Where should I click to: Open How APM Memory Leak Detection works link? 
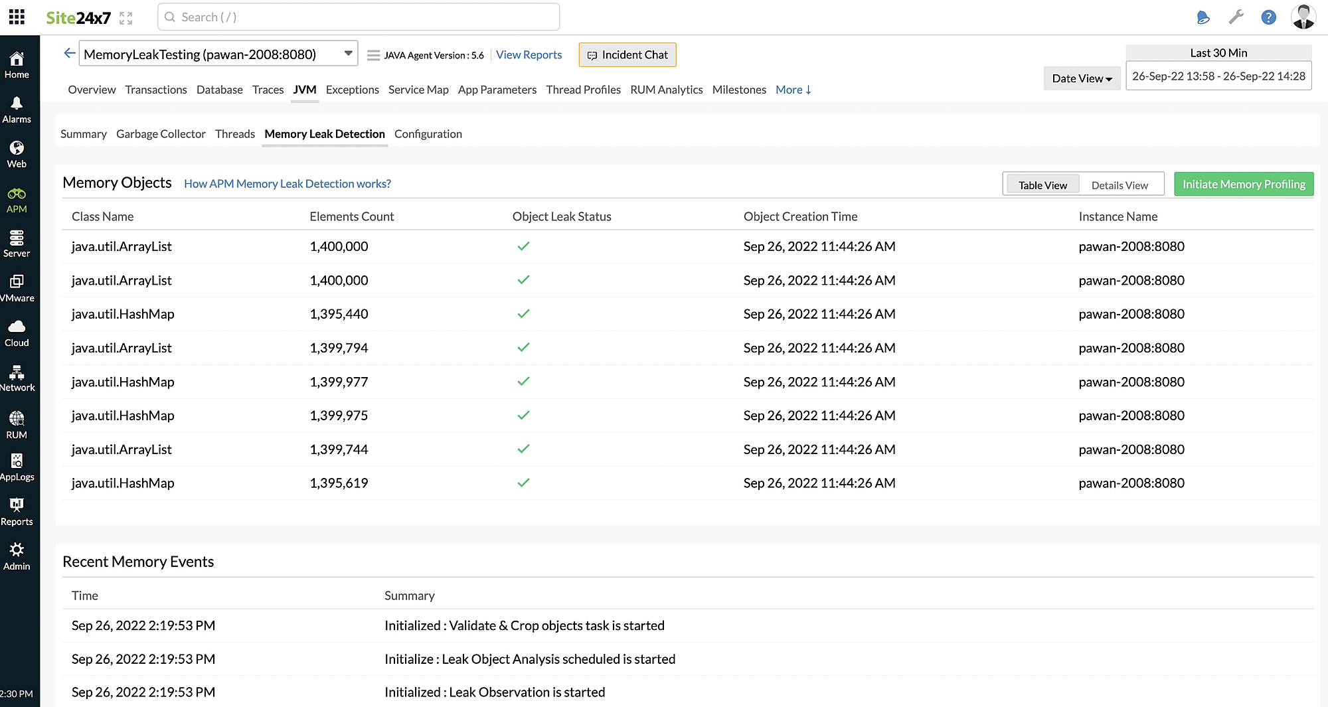pyautogui.click(x=288, y=184)
